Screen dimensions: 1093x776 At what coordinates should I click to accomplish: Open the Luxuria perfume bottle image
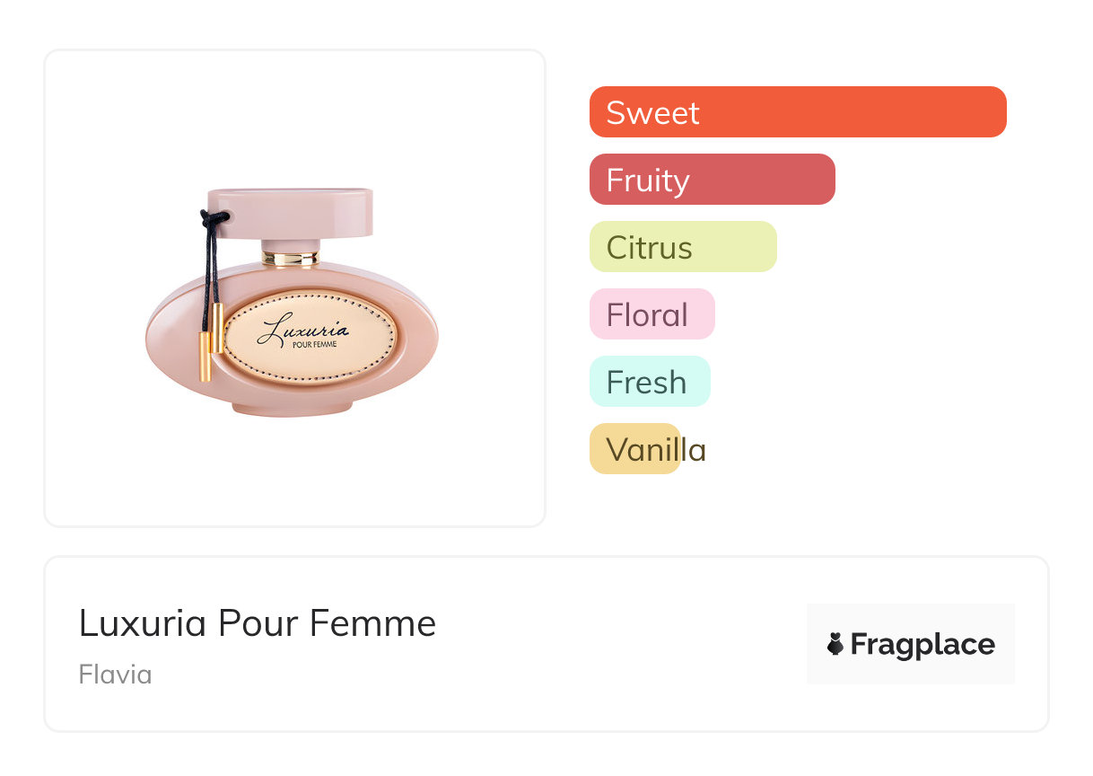[x=294, y=287]
